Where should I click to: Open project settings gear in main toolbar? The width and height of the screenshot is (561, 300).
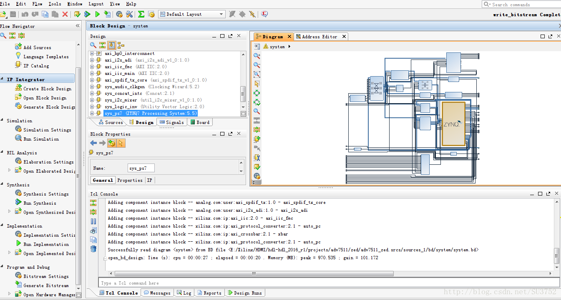119,14
